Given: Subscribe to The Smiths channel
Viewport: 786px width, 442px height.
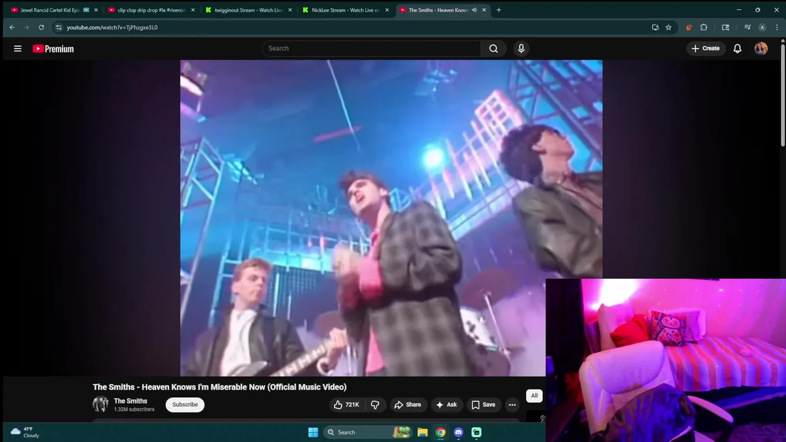Looking at the screenshot, I should pos(185,405).
